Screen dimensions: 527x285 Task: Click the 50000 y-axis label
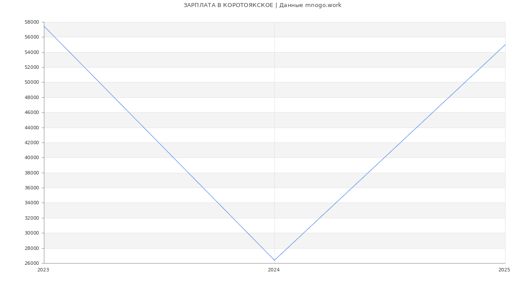[x=32, y=82]
